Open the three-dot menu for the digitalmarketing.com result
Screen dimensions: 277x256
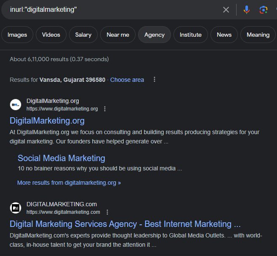click(107, 212)
